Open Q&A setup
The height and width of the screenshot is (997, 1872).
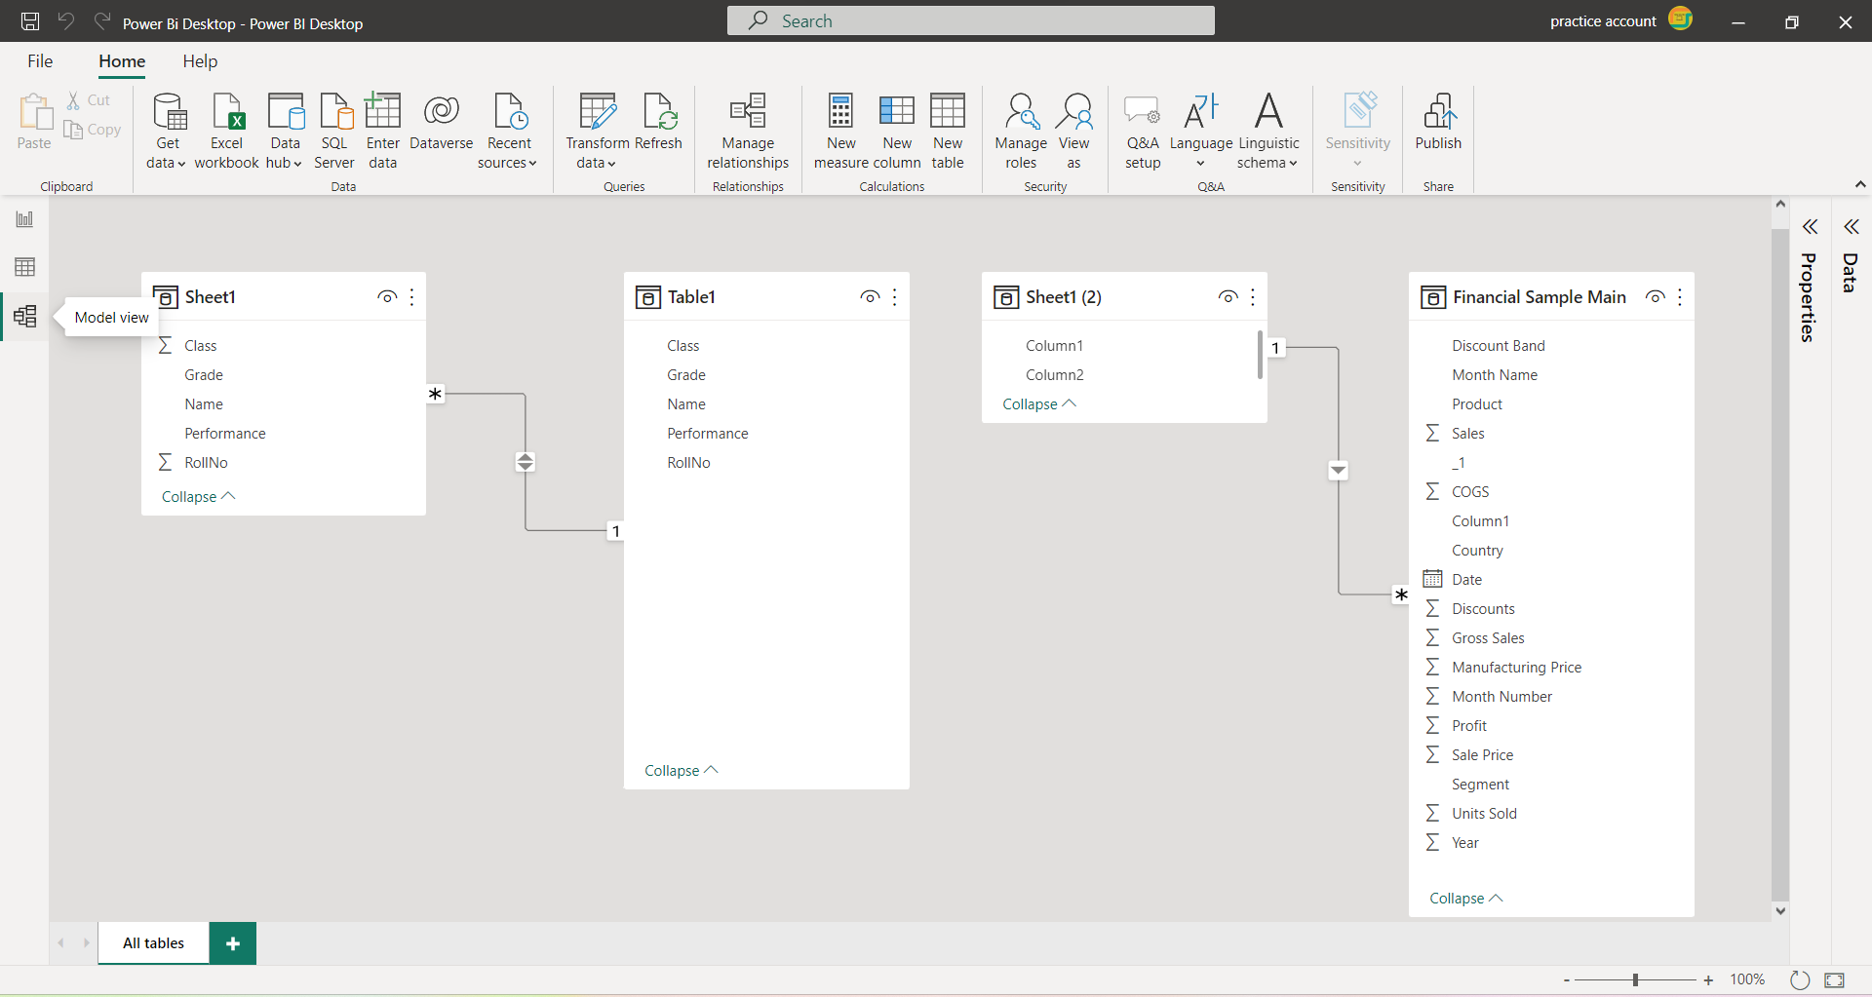point(1143,128)
